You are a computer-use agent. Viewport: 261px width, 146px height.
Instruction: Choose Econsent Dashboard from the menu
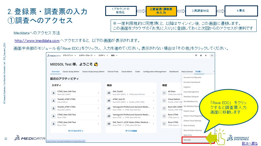pyautogui.click(x=192, y=82)
